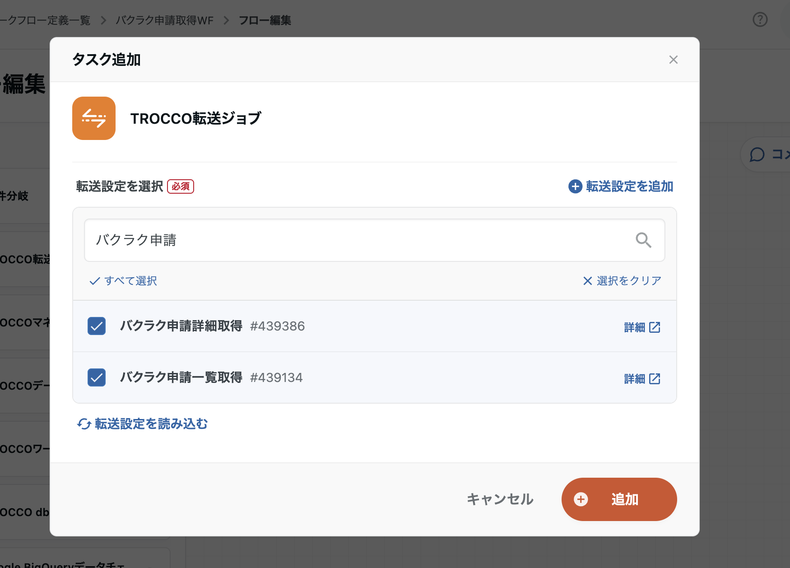Screen dimensions: 790x568
Task: Open the ワークフロー定義一覧 breadcrumb
Action: (x=45, y=20)
